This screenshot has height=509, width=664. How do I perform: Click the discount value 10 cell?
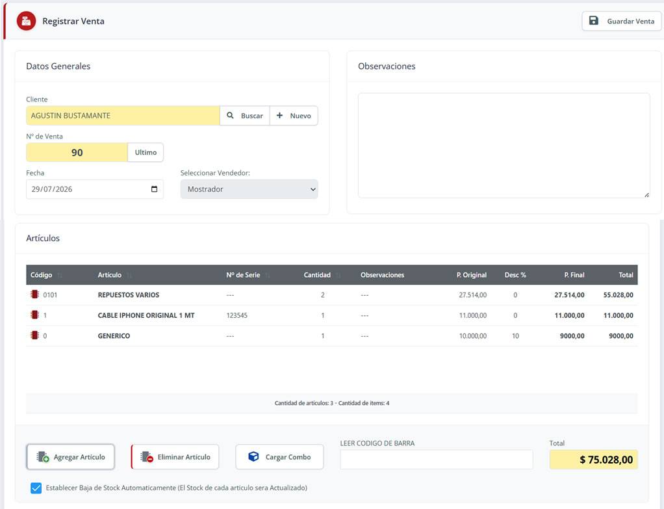[515, 335]
